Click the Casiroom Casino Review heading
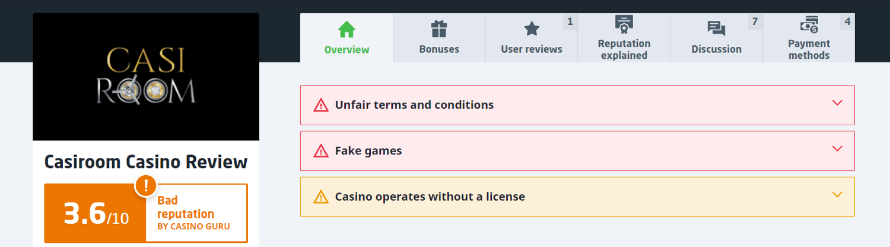Screen dimensions: 890x247 pyautogui.click(x=146, y=162)
